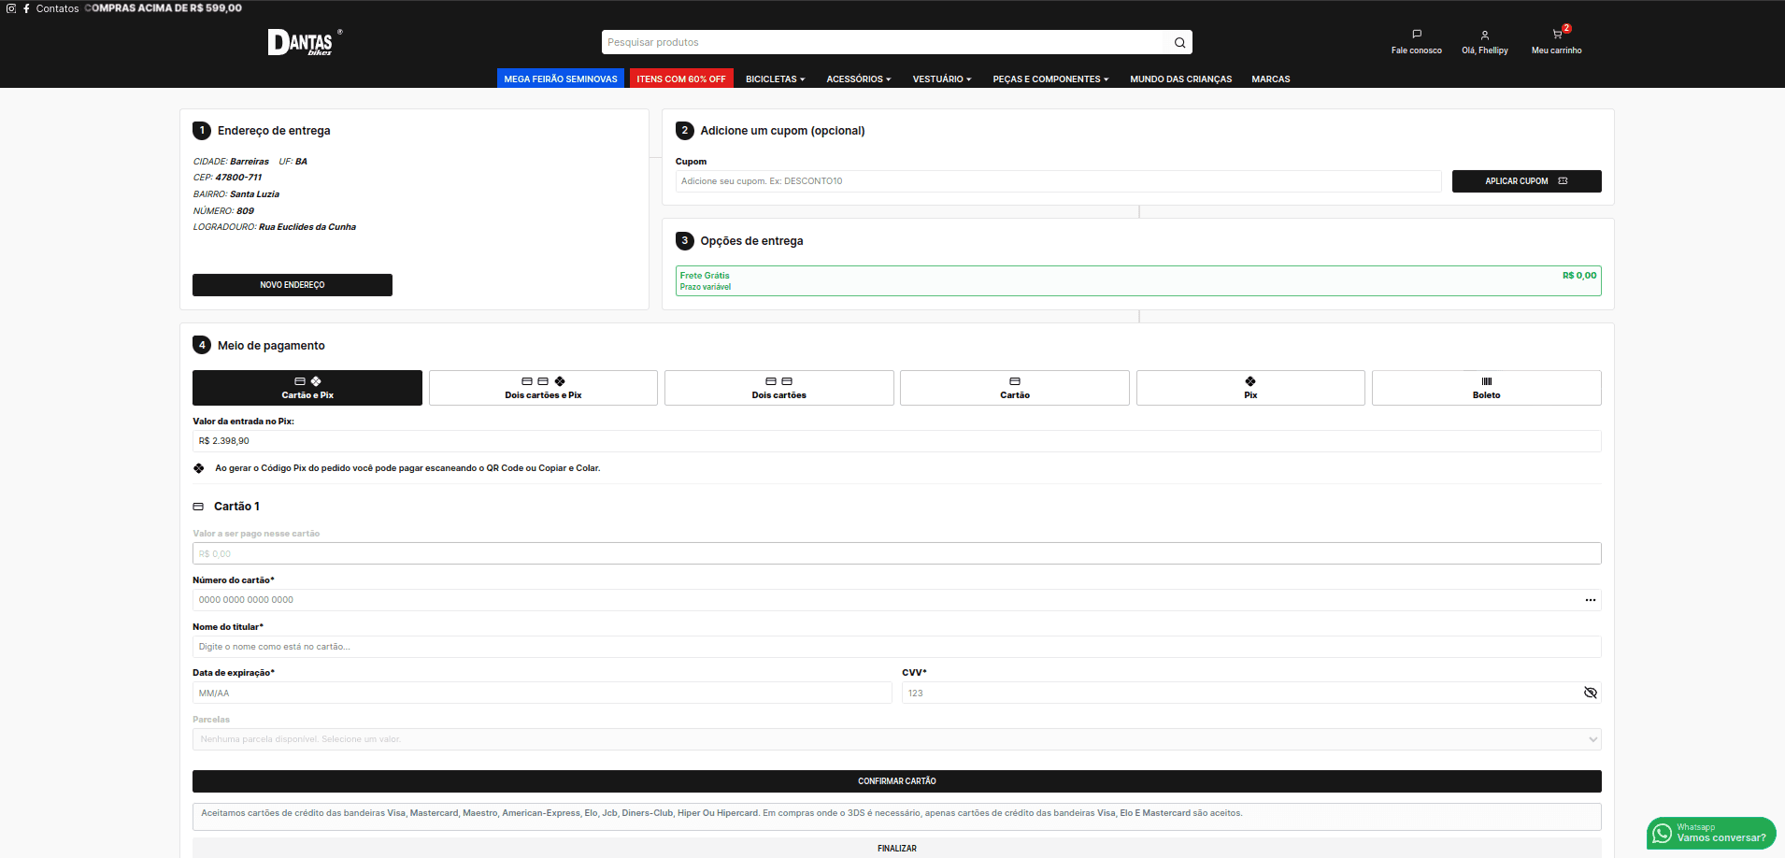Expand the Bicicletas dropdown menu
This screenshot has width=1785, height=858.
(x=775, y=79)
